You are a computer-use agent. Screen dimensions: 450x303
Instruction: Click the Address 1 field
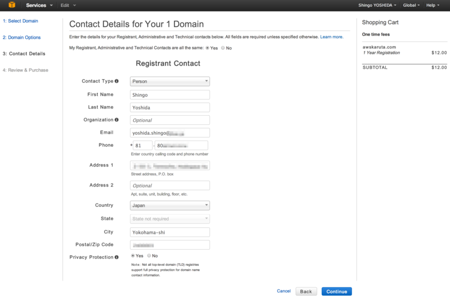170,166
